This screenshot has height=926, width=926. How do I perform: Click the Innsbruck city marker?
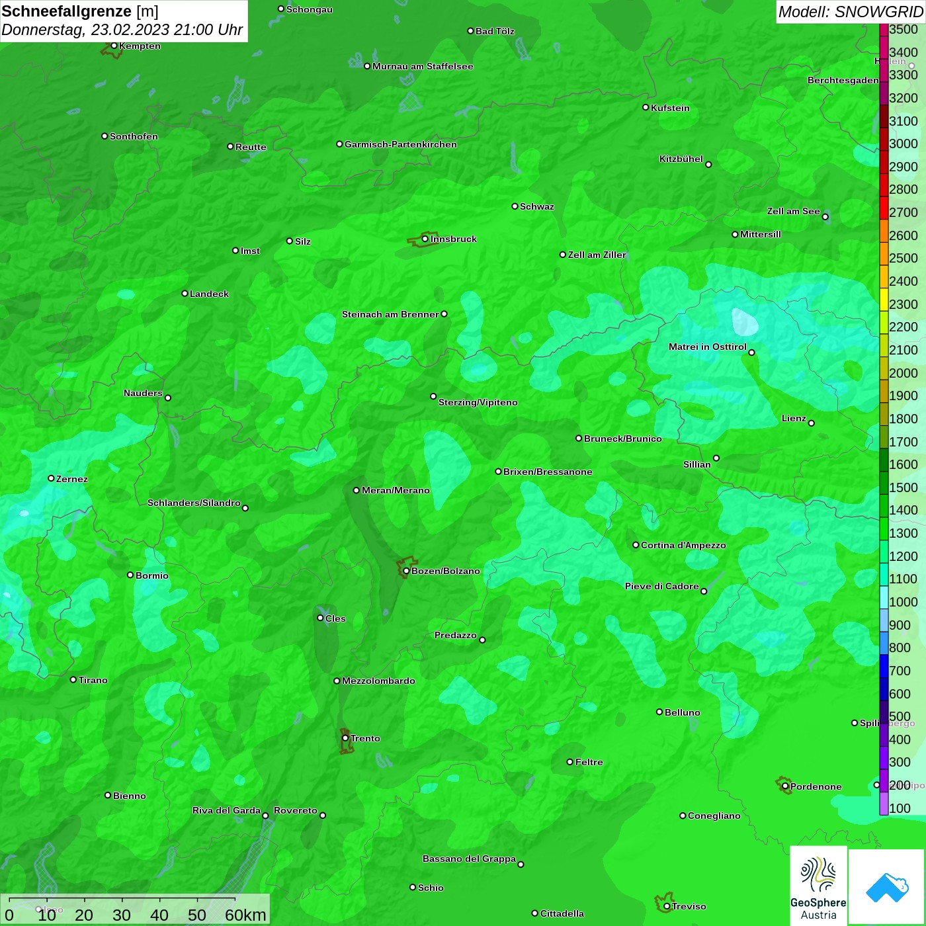[425, 239]
